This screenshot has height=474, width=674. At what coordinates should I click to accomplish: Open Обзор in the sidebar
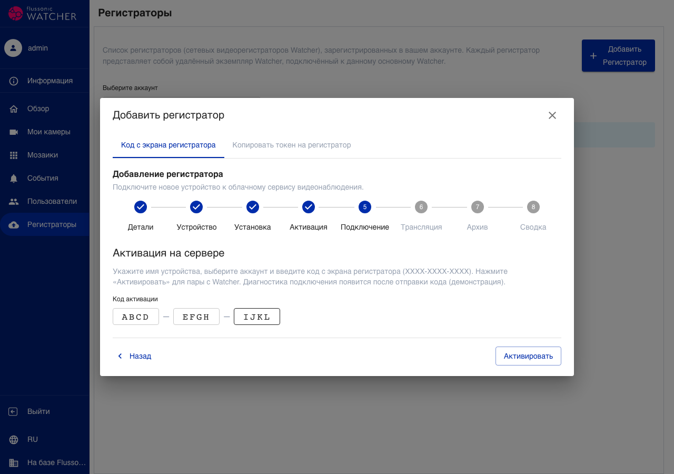pyautogui.click(x=45, y=109)
